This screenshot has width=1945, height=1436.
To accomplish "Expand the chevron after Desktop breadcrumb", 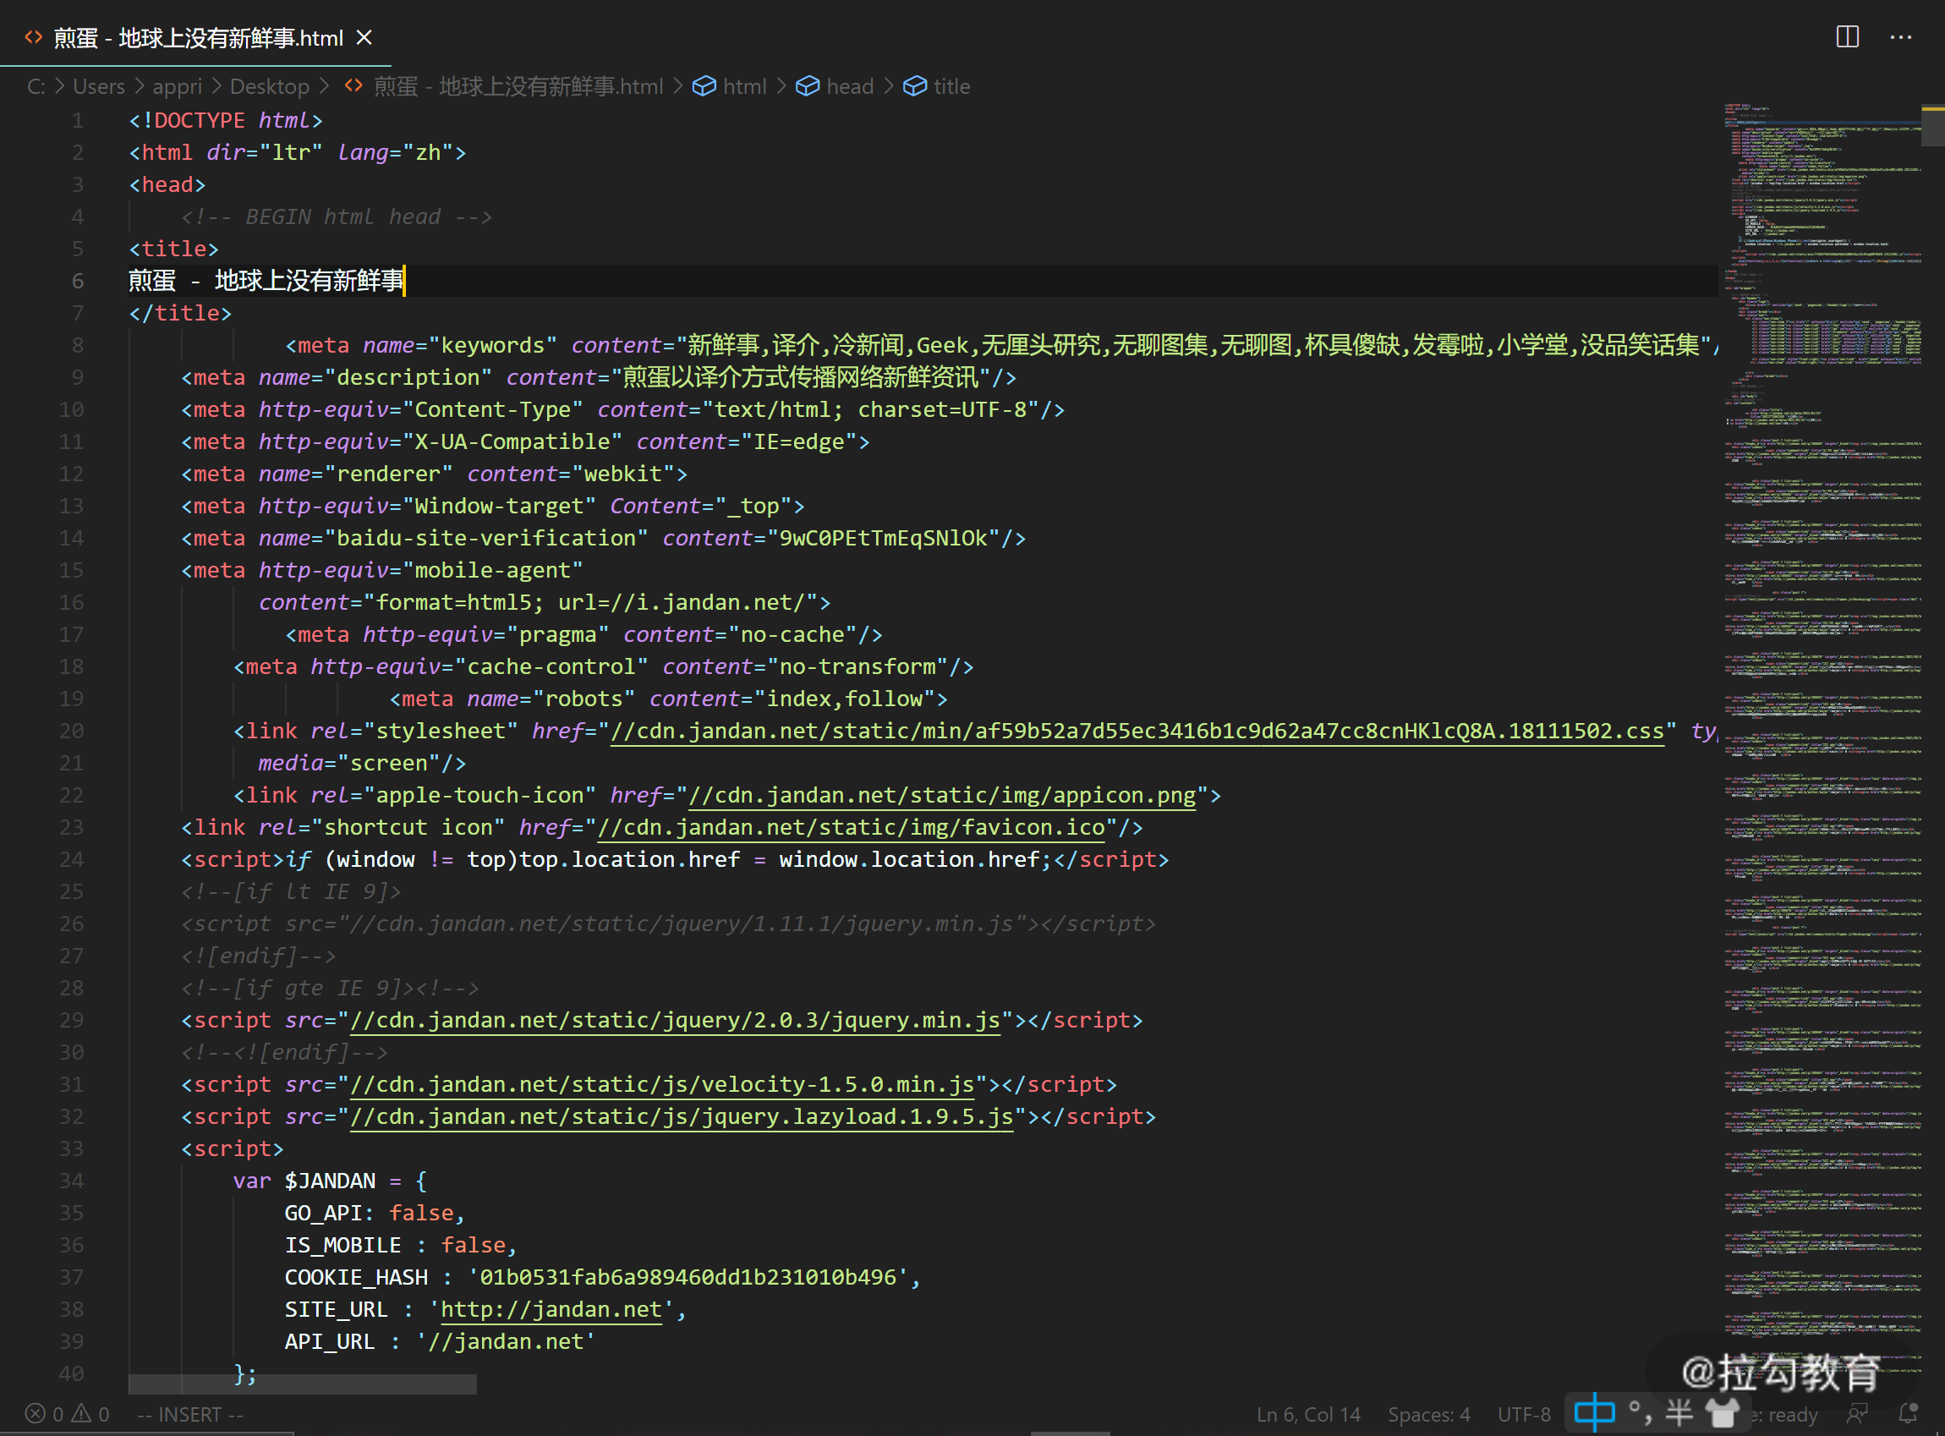I will tap(324, 86).
